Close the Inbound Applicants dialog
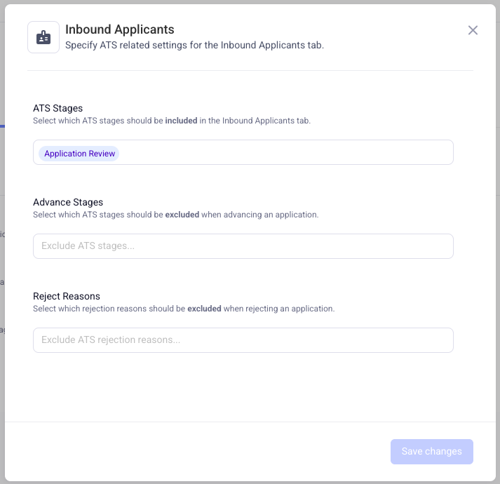This screenshot has height=484, width=500. click(x=473, y=30)
